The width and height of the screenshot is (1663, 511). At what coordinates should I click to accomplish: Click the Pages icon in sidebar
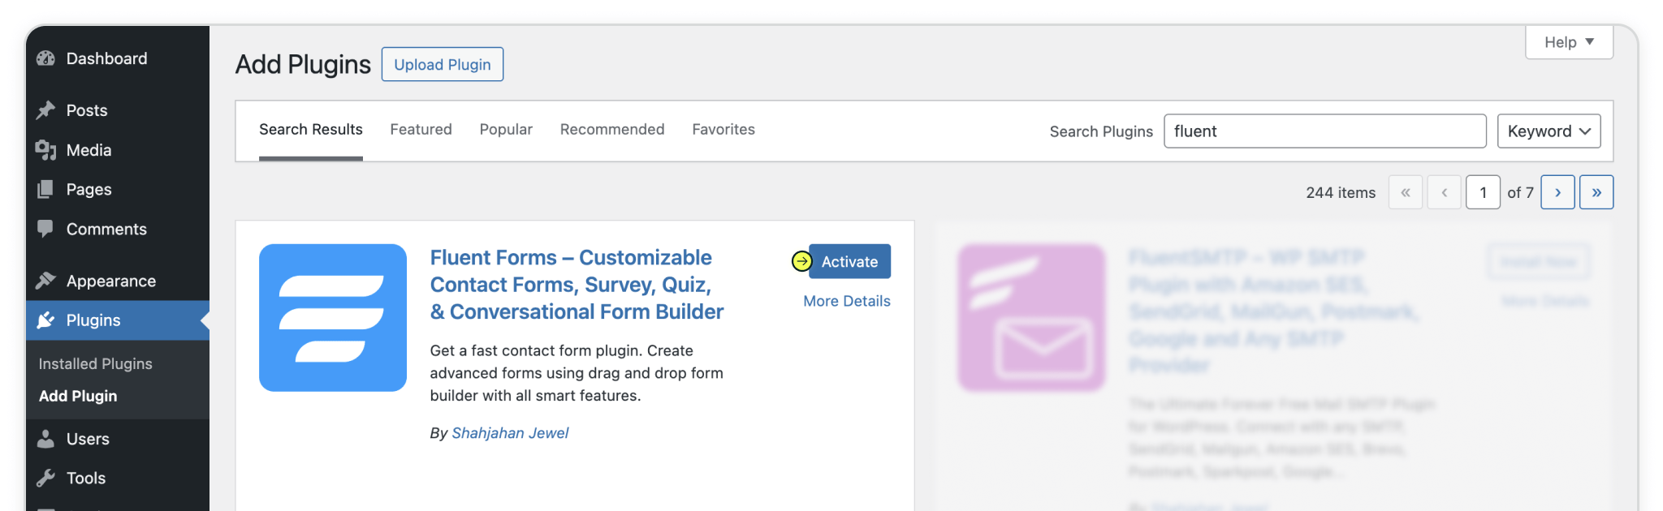46,189
